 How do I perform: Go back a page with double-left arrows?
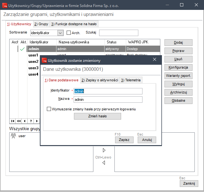pyautogui.click(x=19, y=121)
